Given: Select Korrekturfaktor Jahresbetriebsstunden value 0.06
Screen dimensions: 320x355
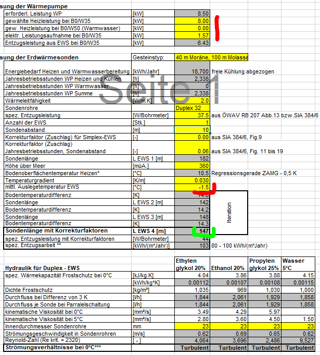Looking at the screenshot, I should point(193,148).
